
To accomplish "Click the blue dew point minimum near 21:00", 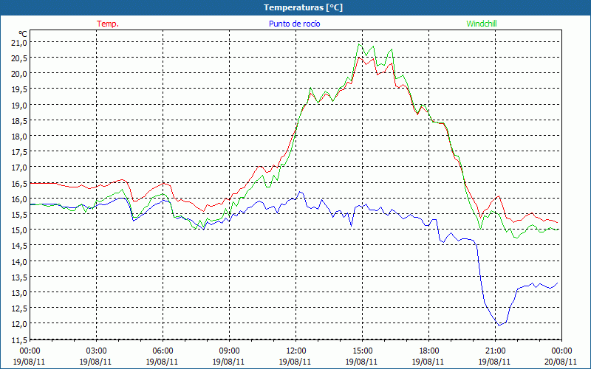I will [499, 325].
